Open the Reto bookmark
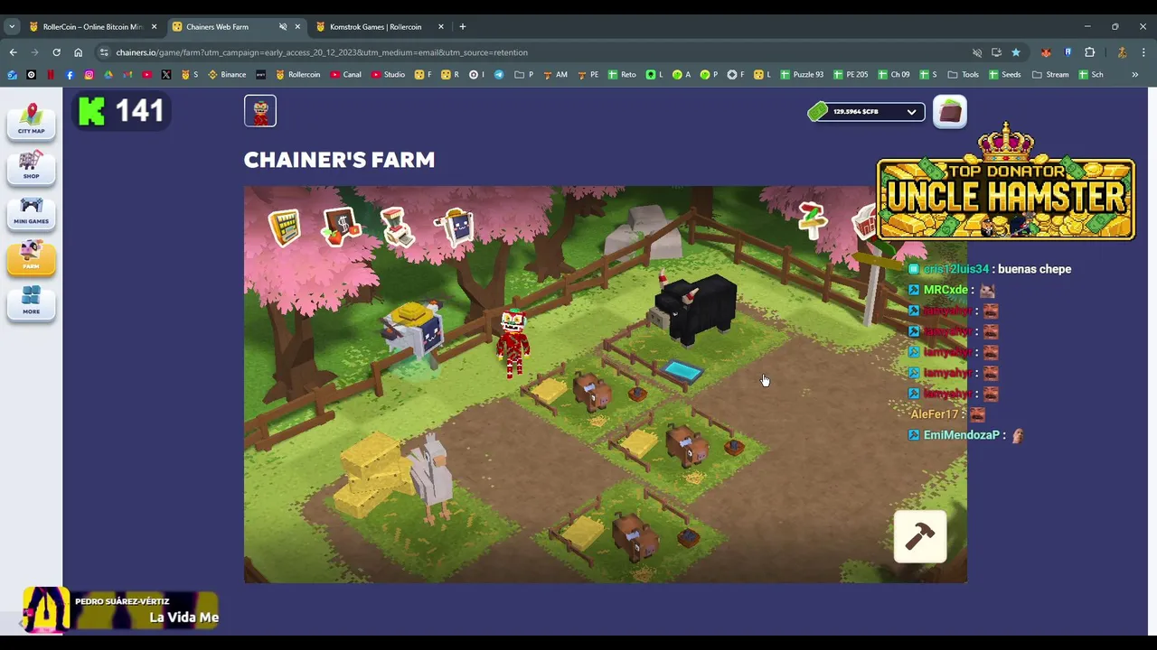 point(622,75)
